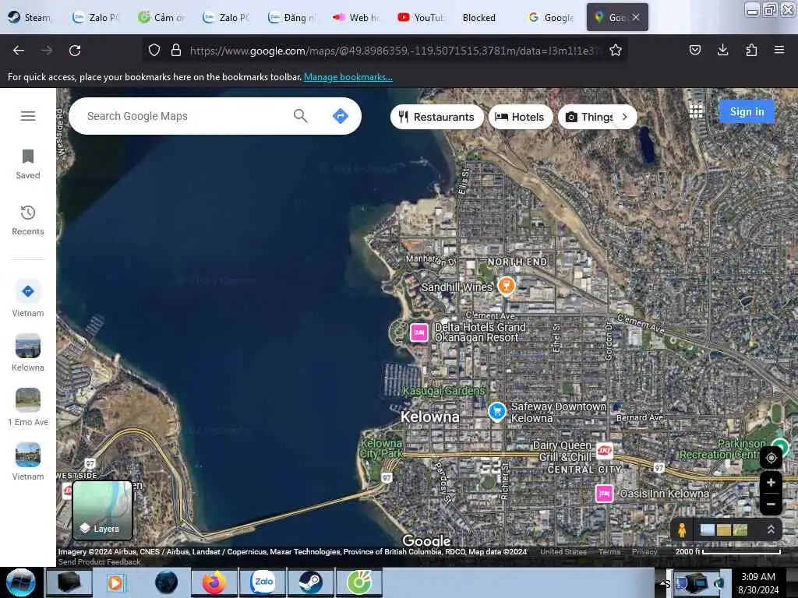Click the Hotels category chip
Image resolution: width=798 pixels, height=598 pixels.
click(520, 117)
